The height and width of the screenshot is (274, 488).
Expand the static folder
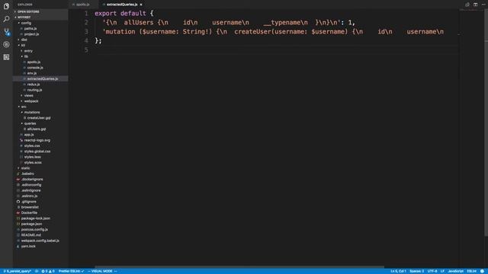[x=25, y=168]
